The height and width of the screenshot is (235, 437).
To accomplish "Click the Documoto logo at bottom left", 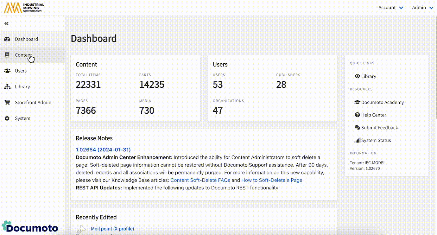I will point(30,227).
